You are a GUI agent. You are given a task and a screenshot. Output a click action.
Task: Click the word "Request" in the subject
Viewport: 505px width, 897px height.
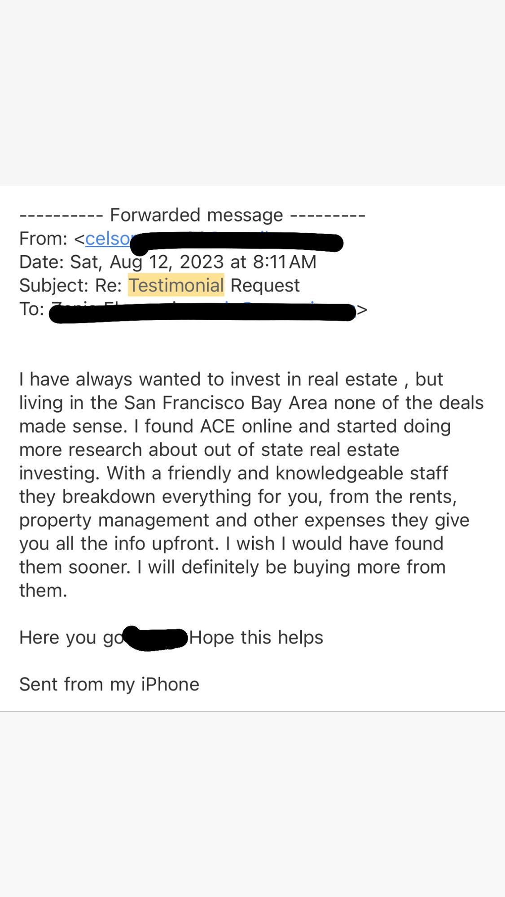point(265,286)
